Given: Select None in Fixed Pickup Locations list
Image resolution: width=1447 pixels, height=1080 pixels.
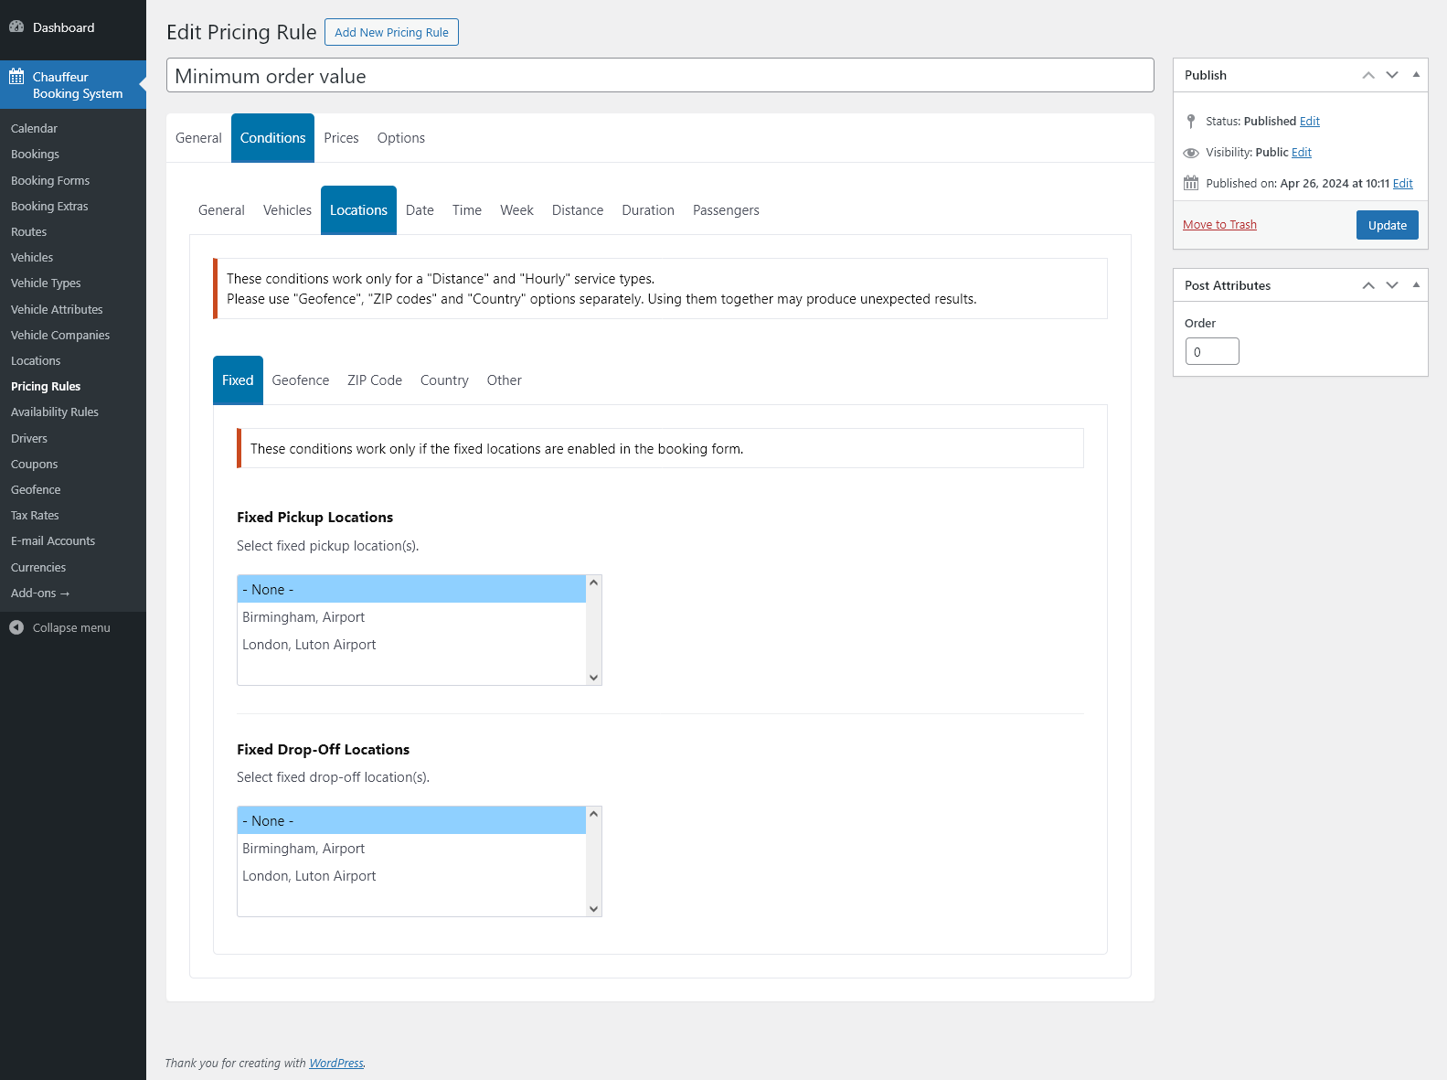Looking at the screenshot, I should [411, 590].
